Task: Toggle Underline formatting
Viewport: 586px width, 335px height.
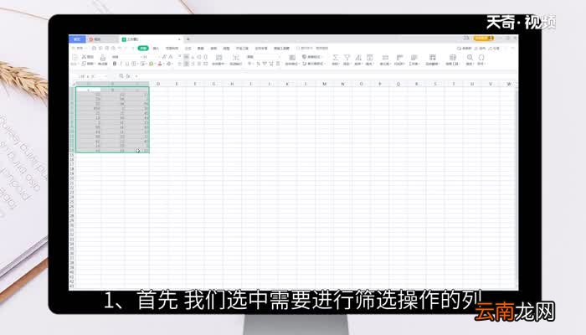Action: pos(127,64)
